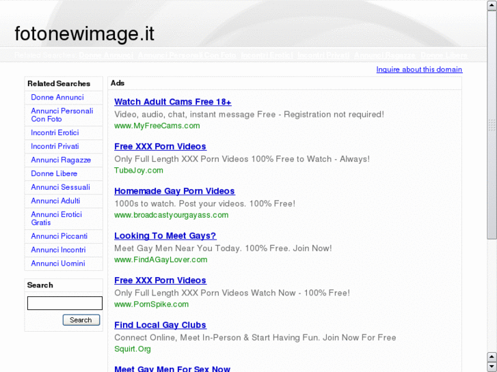This screenshot has height=372, width=497.
Task: Open the 'Looking To Meet Gays?' ad
Action: pos(165,235)
